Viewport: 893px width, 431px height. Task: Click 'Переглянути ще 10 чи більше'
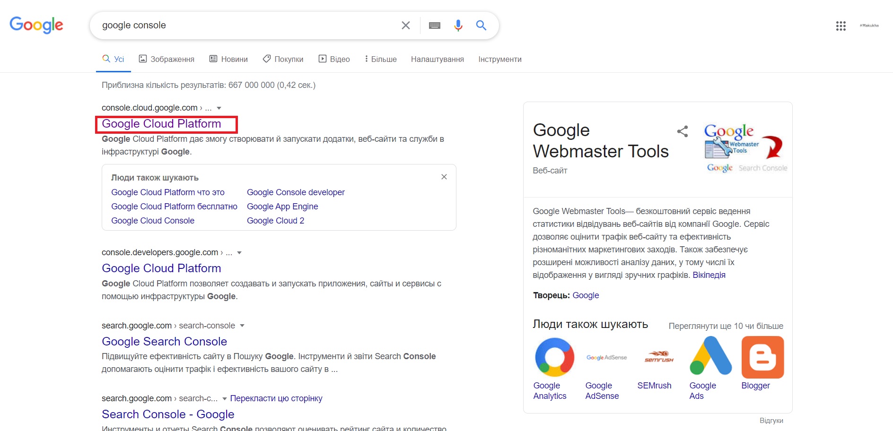coord(726,326)
